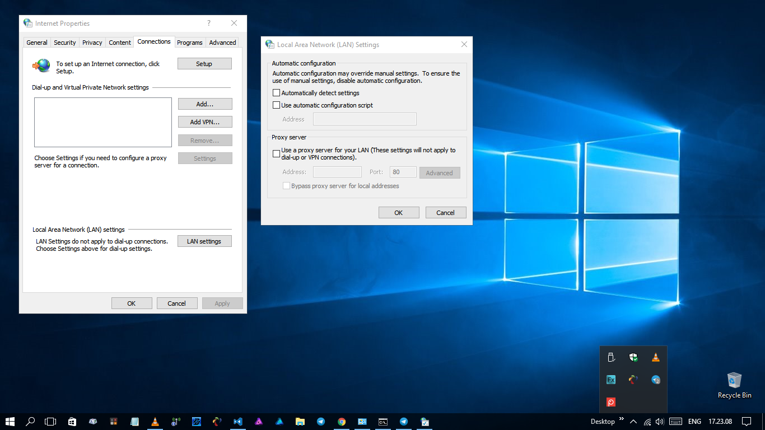Open LAN settings button
This screenshot has width=765, height=430.
click(x=204, y=241)
